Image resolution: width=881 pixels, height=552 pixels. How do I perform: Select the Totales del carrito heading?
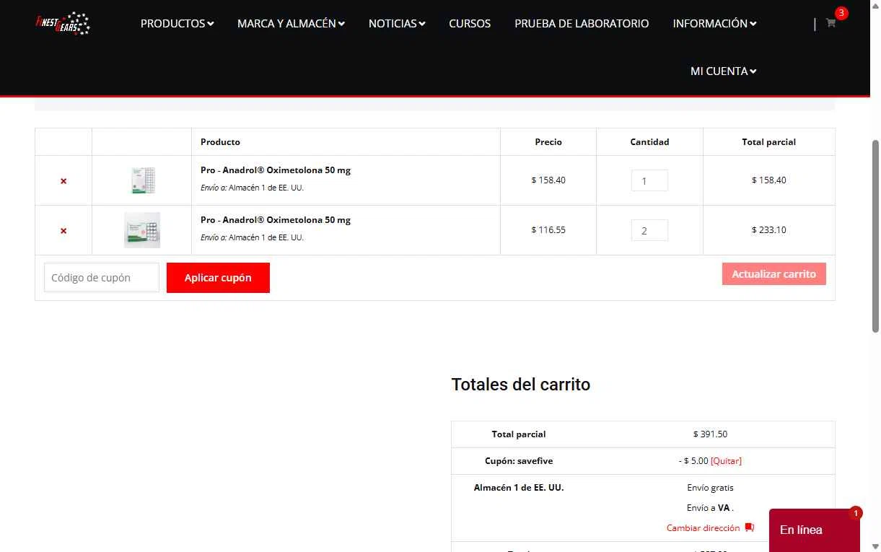point(521,385)
